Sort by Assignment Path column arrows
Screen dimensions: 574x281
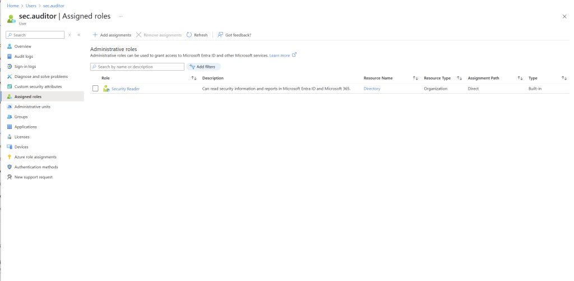(x=520, y=78)
